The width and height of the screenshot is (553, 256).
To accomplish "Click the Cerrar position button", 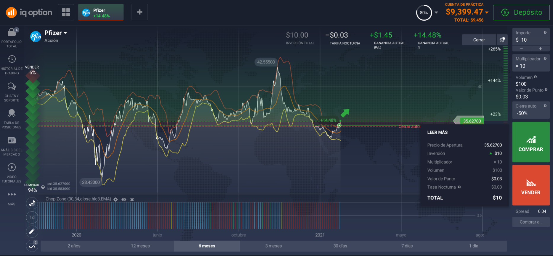I will tap(479, 40).
